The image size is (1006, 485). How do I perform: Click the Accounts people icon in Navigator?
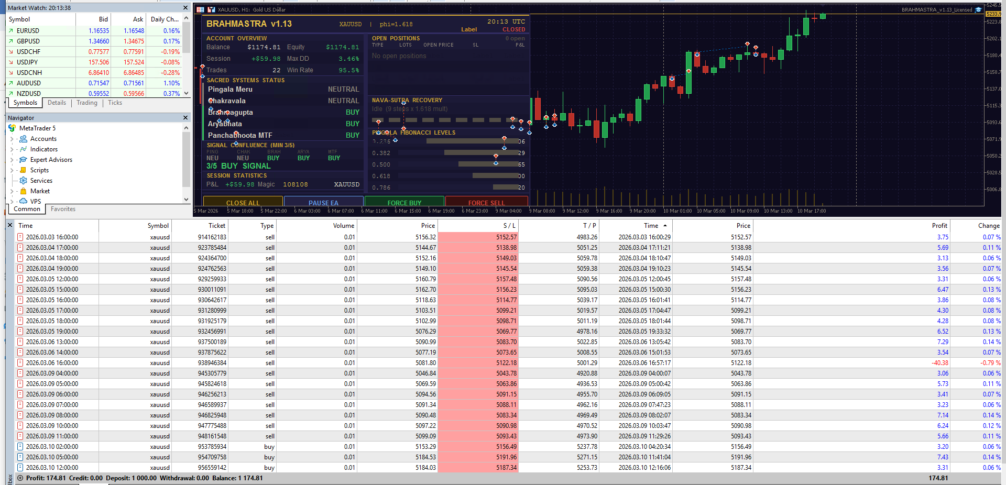pos(23,139)
